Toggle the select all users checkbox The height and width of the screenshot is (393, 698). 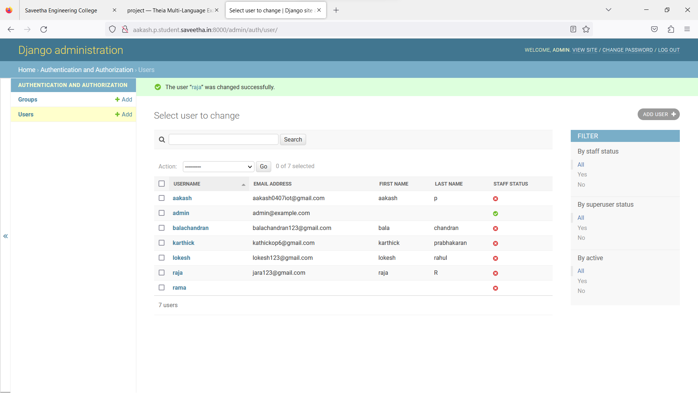pyautogui.click(x=162, y=184)
